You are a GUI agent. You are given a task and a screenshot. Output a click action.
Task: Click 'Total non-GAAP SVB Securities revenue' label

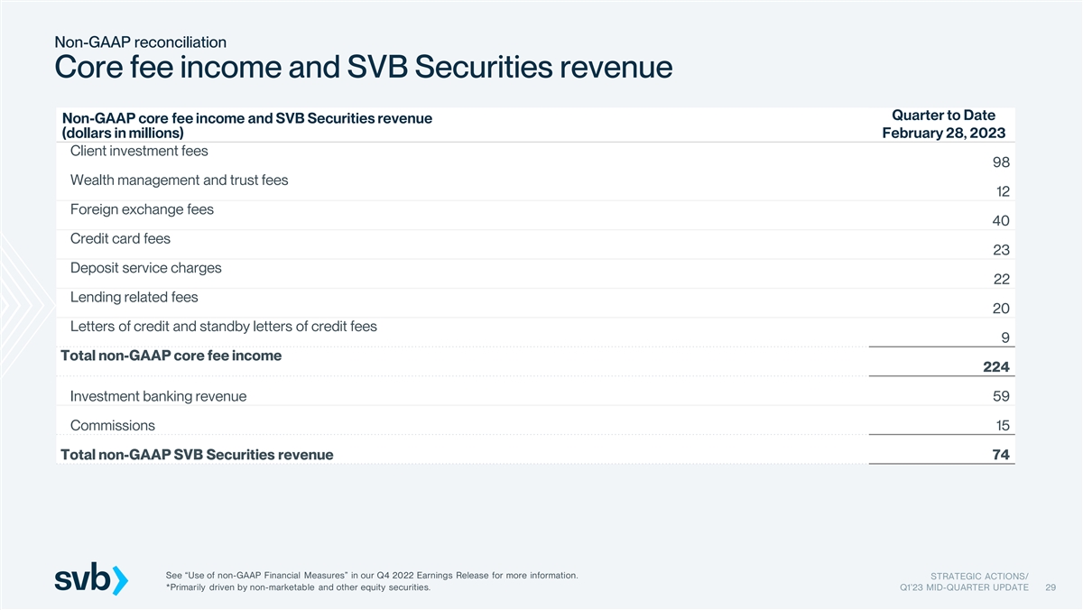[196, 455]
